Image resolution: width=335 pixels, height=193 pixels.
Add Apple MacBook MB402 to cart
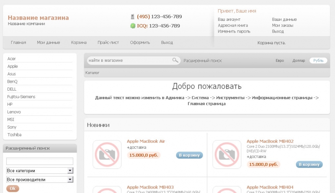pyautogui.click(x=309, y=164)
